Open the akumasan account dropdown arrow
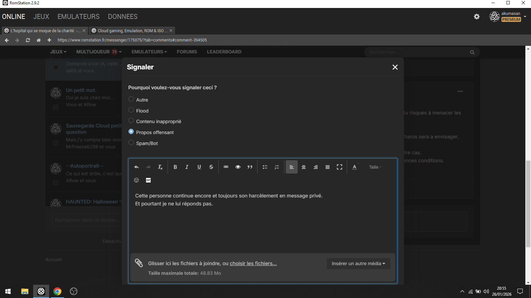The width and height of the screenshot is (531, 298). tap(525, 16)
